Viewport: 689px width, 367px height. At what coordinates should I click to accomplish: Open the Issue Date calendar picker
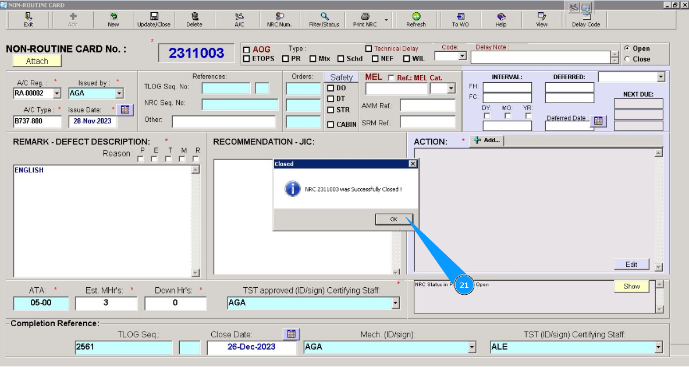point(125,110)
